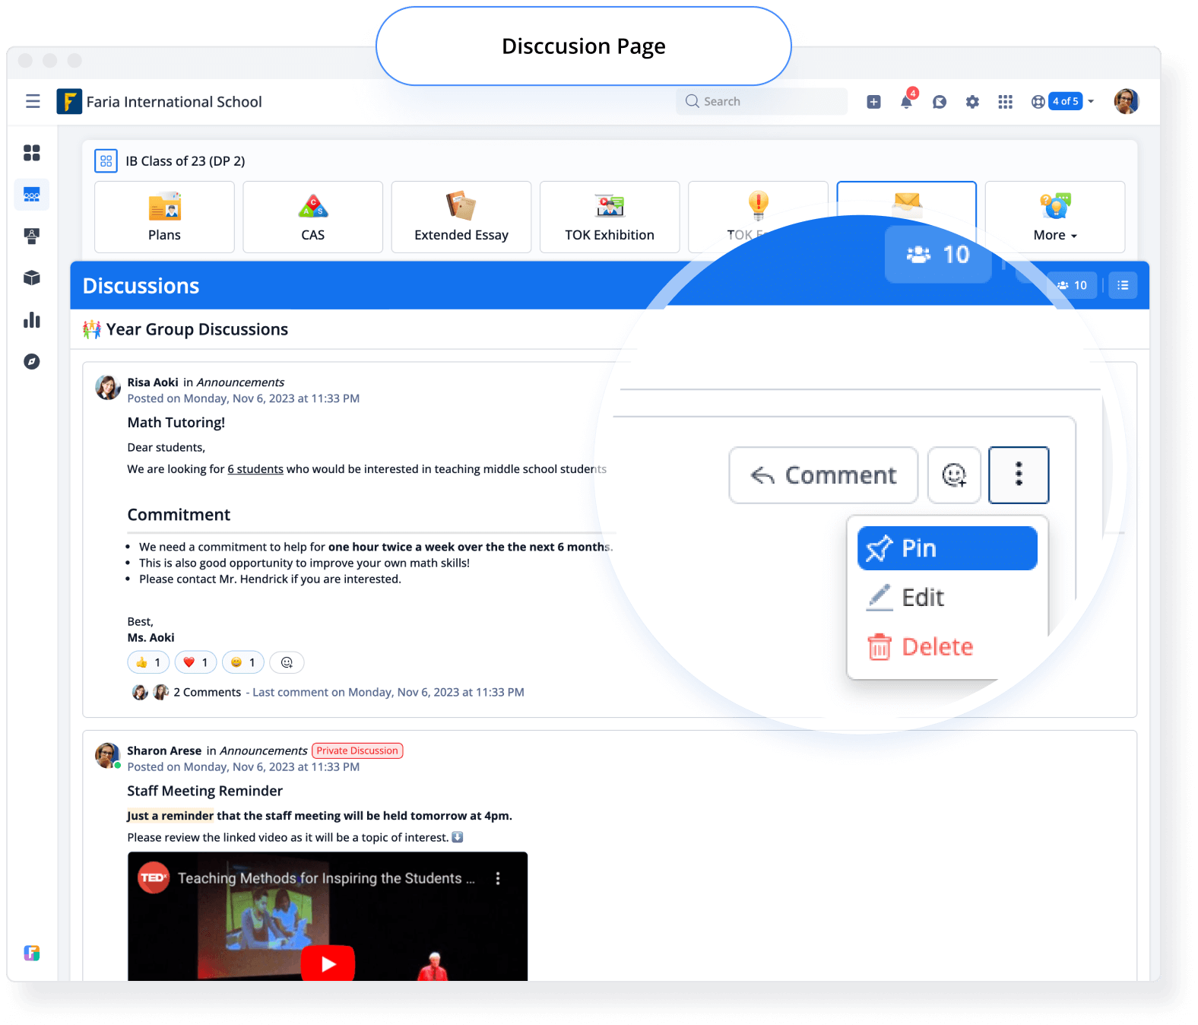
Task: Choose Pin from the post menu
Action: (947, 548)
